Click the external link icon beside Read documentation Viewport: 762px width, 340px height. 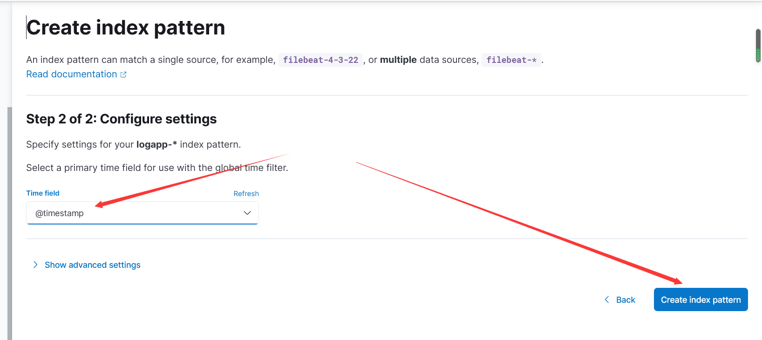(123, 75)
